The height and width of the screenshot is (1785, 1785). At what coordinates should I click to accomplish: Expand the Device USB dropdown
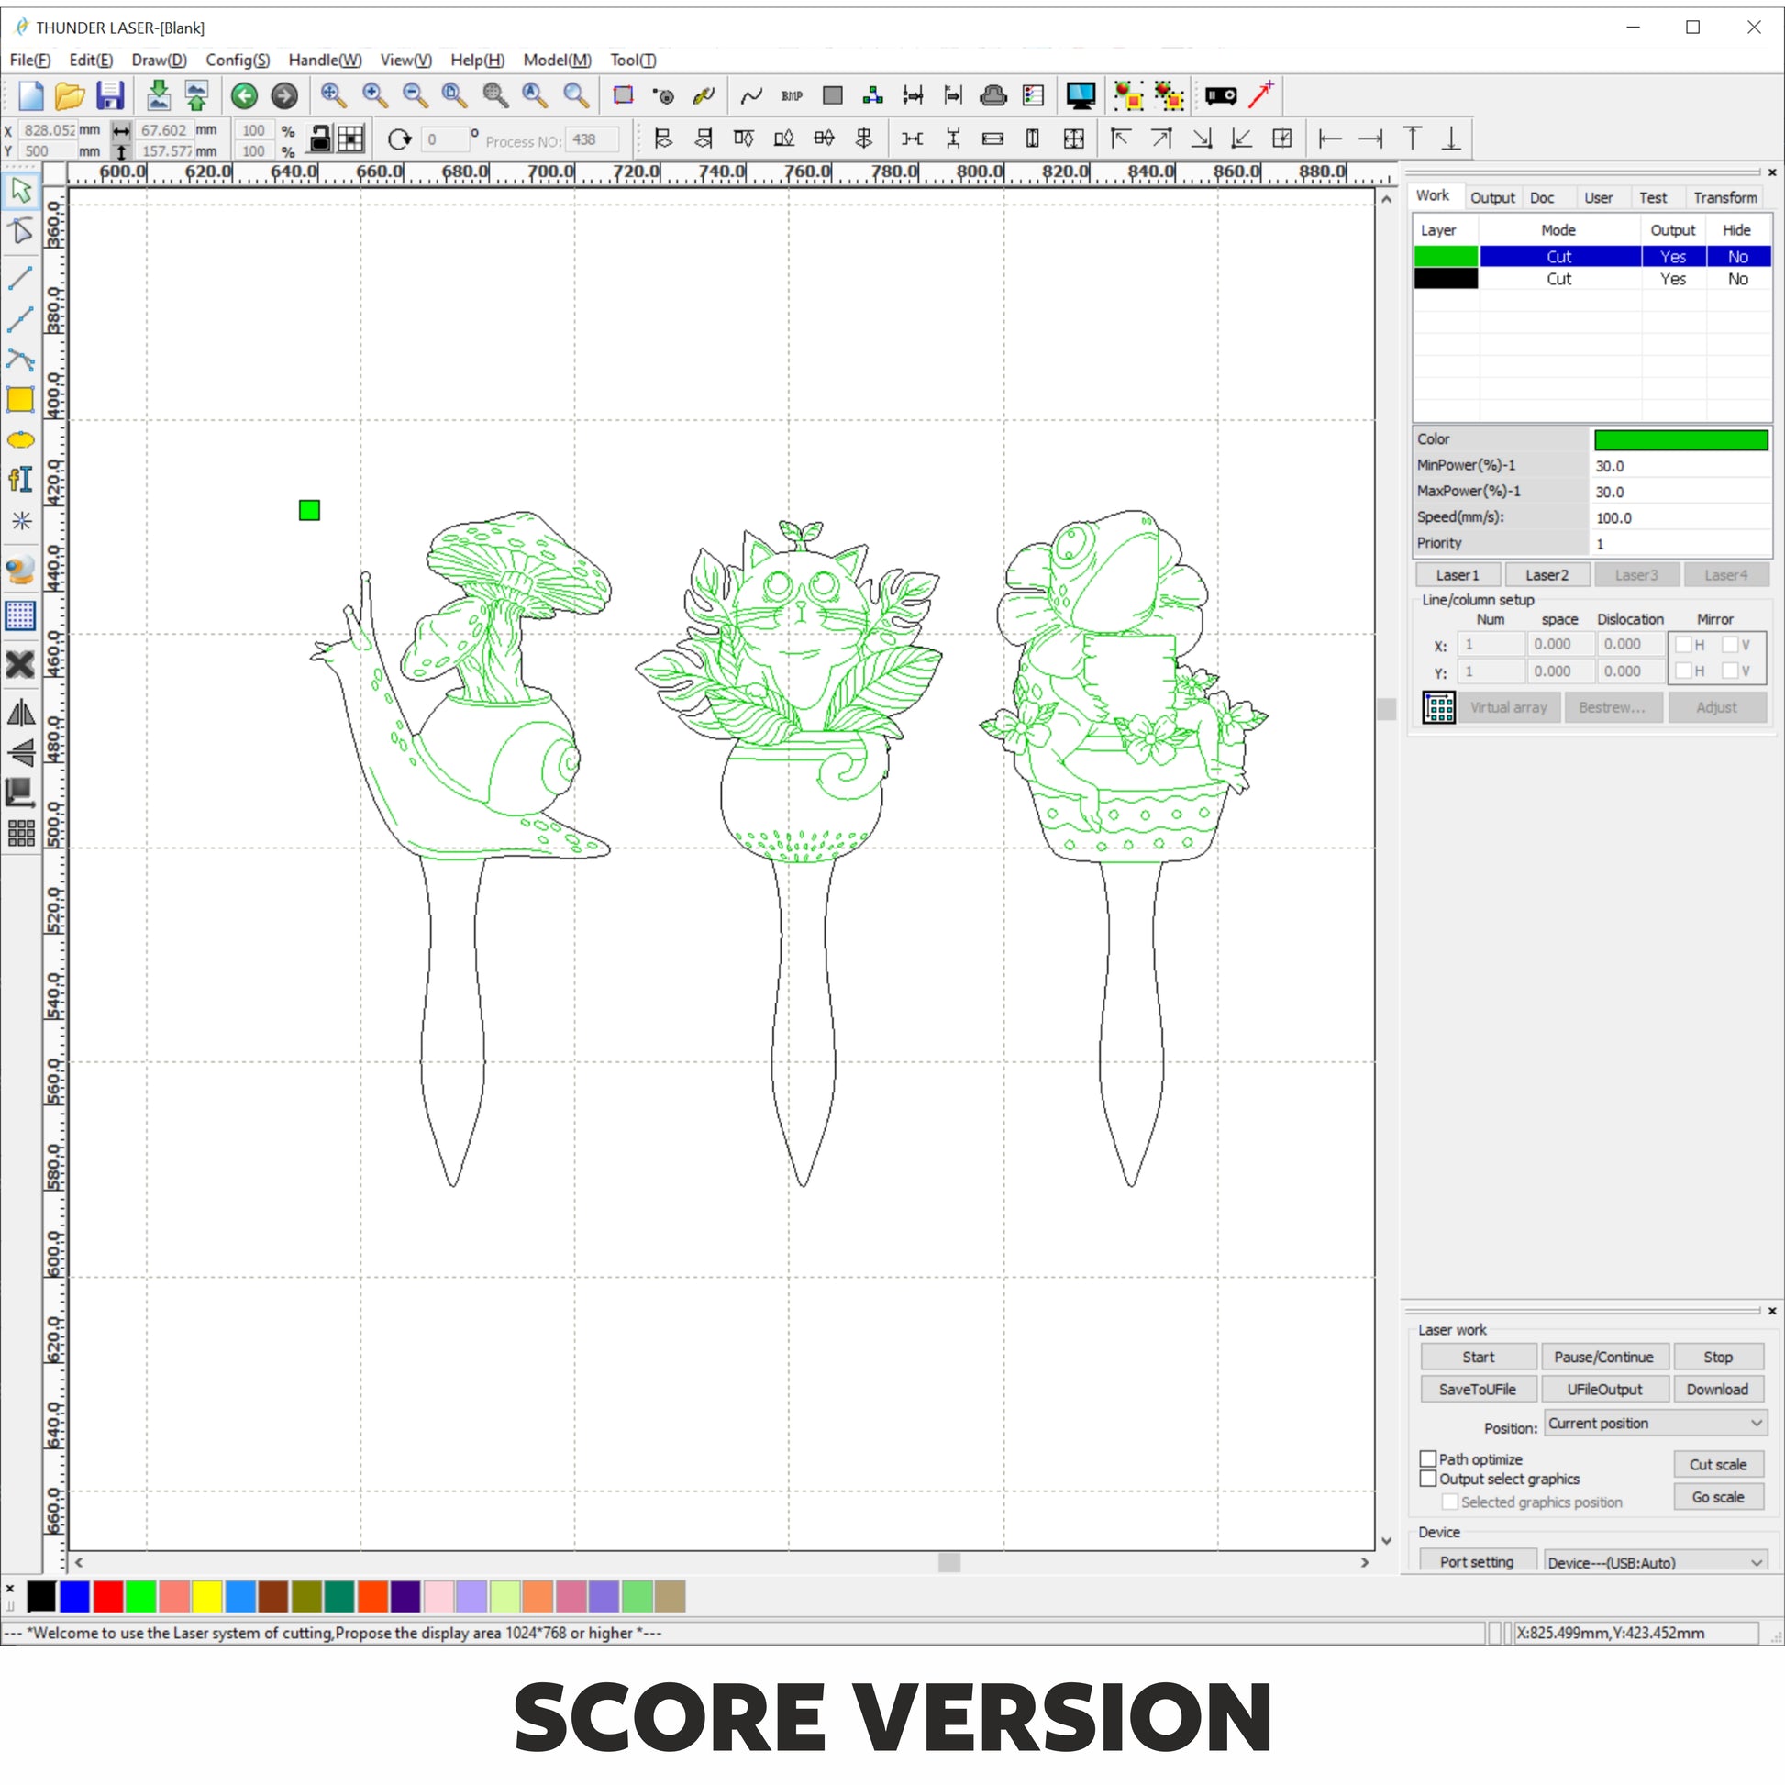click(1655, 1562)
